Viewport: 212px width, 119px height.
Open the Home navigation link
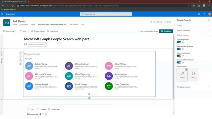(15, 24)
